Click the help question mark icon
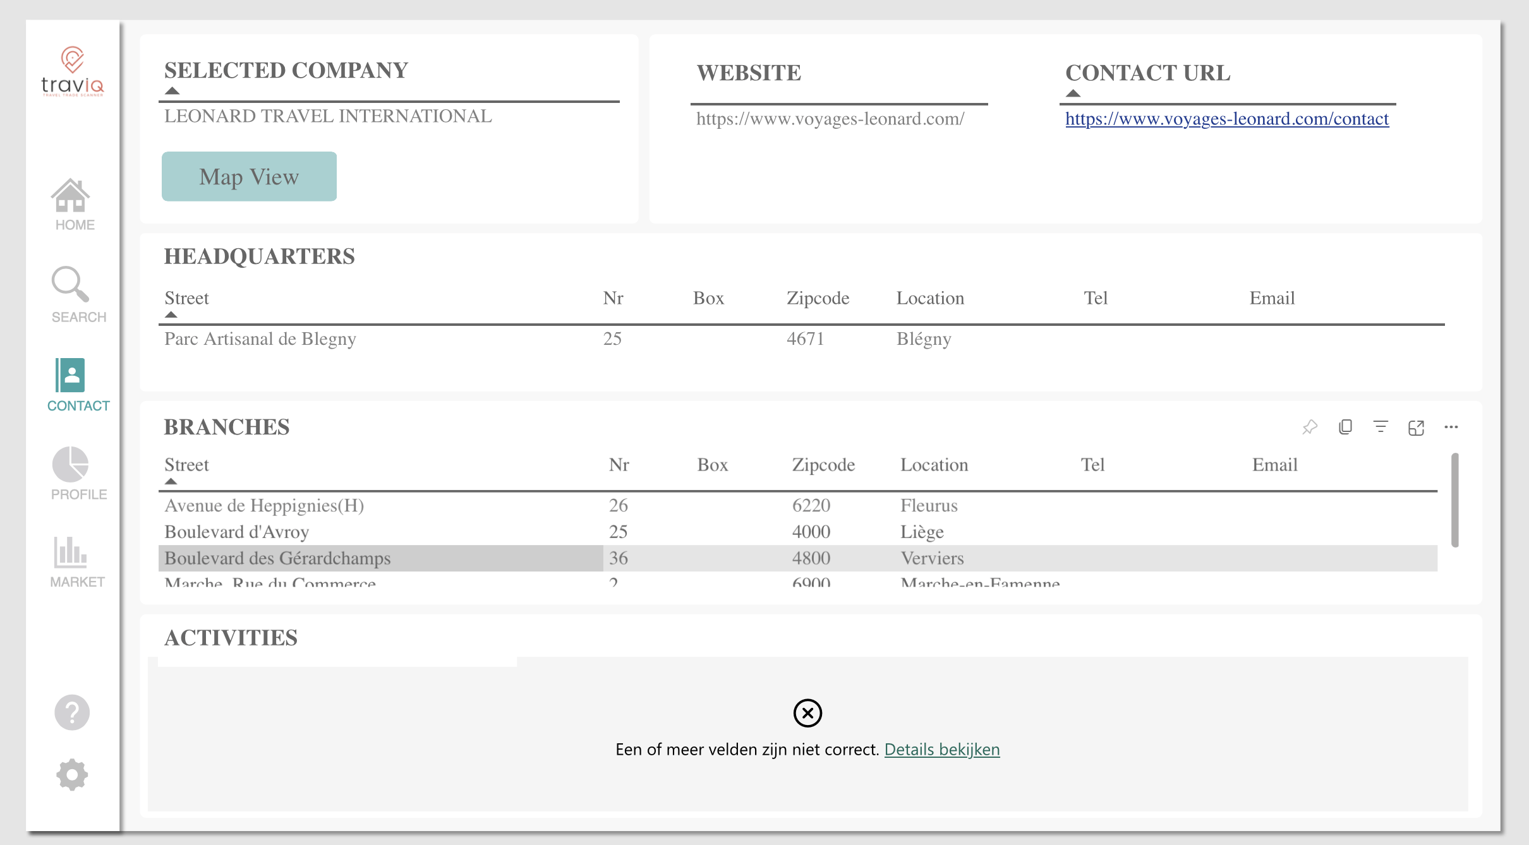The width and height of the screenshot is (1529, 845). click(72, 712)
